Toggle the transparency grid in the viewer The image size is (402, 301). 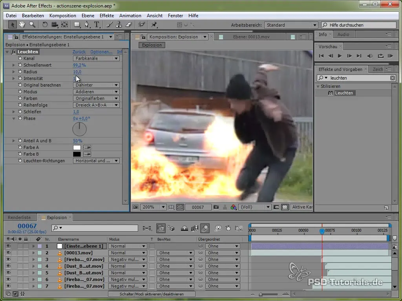[x=285, y=207]
